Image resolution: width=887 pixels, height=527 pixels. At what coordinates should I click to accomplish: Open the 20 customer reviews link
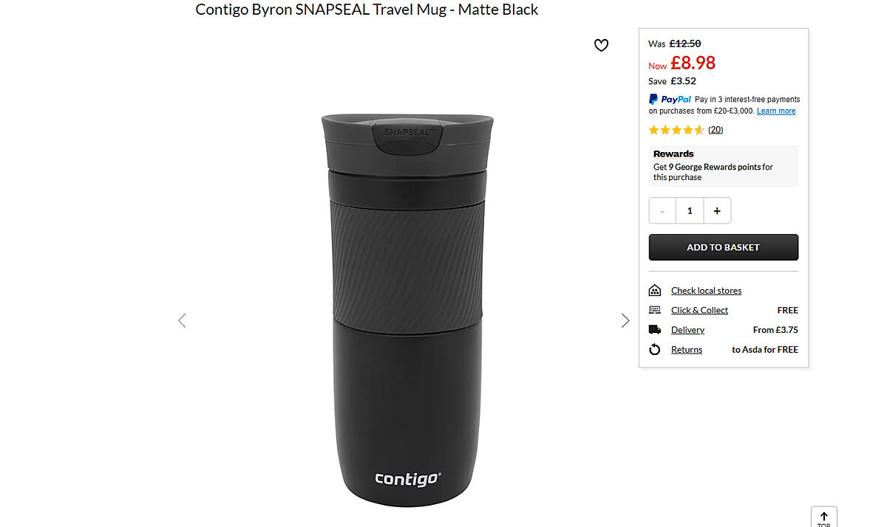click(716, 130)
